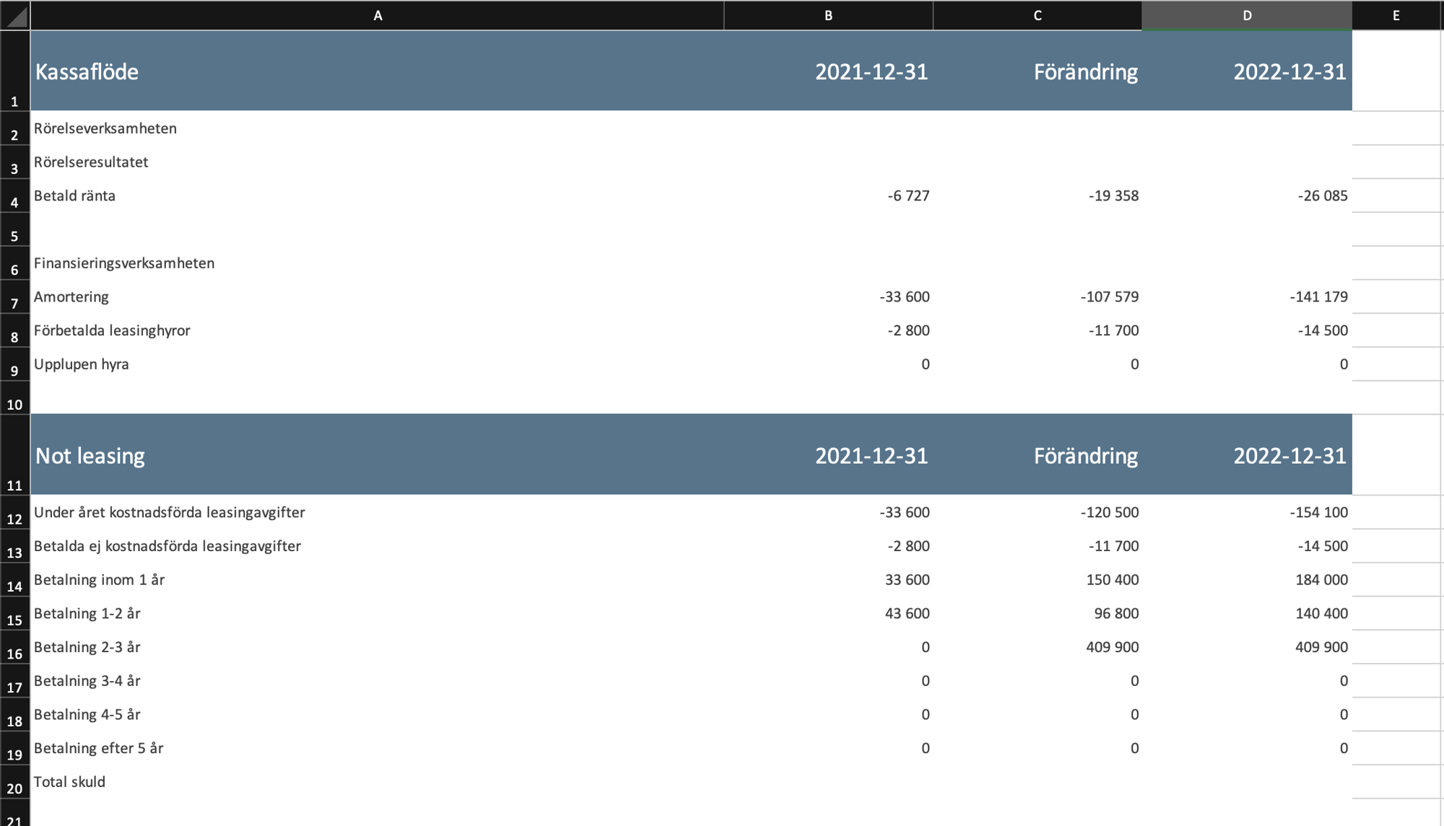Viewport: 1444px width, 826px height.
Task: Click the Förbetalda leasinghyror label cell
Action: tap(112, 330)
